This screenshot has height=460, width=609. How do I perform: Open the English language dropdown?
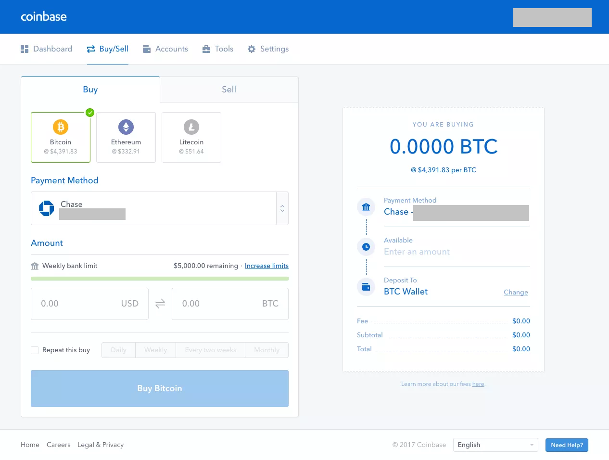[495, 445]
